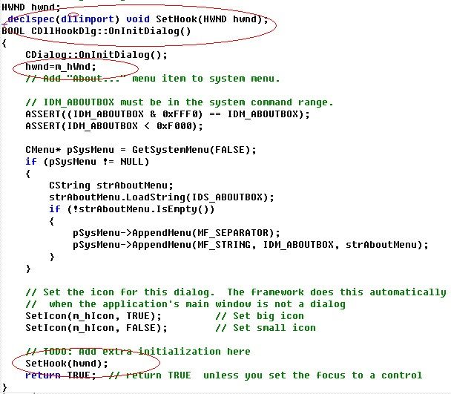
Task: Click the CDialog::OnInitDialog(); call
Action: click(x=96, y=55)
